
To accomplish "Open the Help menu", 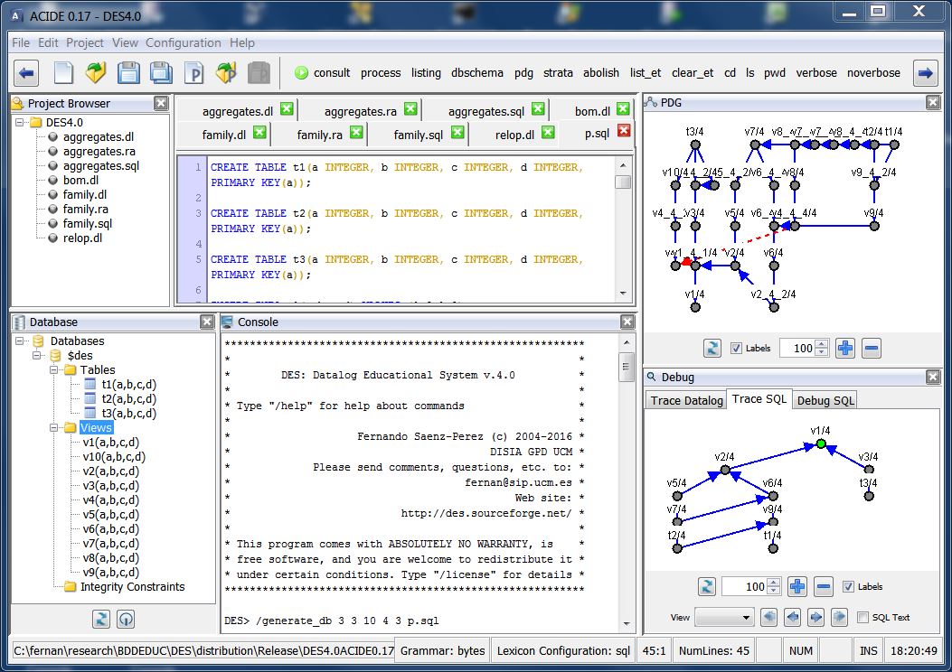I will click(242, 42).
